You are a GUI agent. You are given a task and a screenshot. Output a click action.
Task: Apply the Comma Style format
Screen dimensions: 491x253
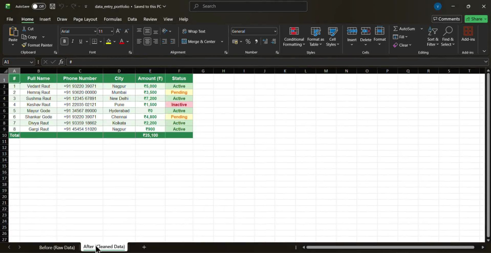[x=256, y=42]
